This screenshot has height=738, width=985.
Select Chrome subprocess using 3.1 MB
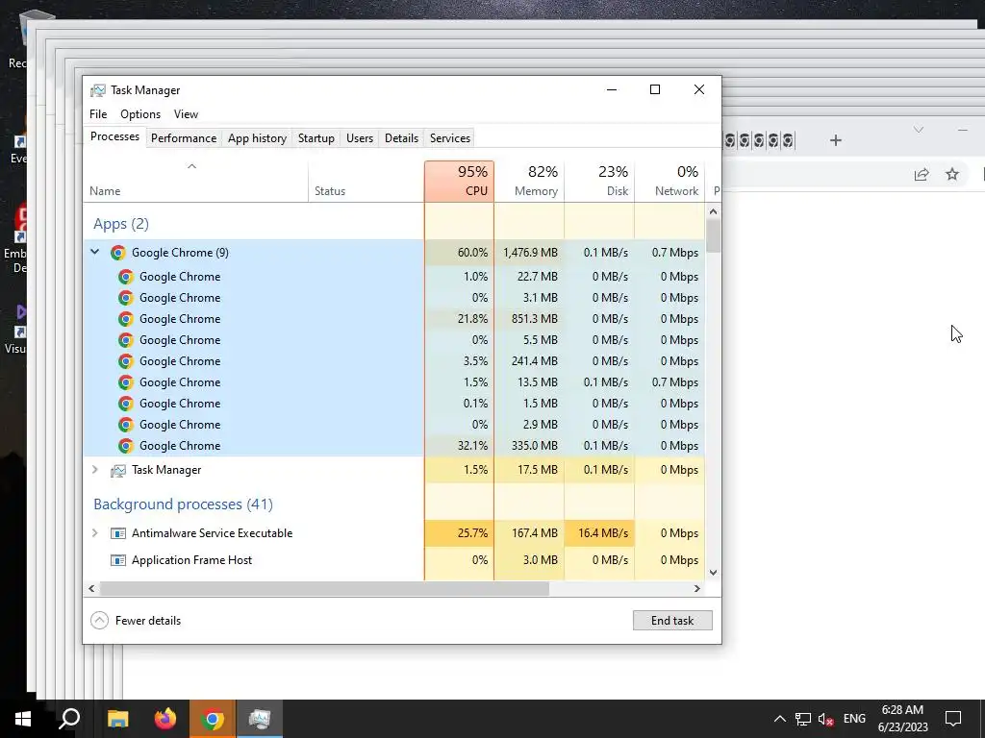point(393,298)
